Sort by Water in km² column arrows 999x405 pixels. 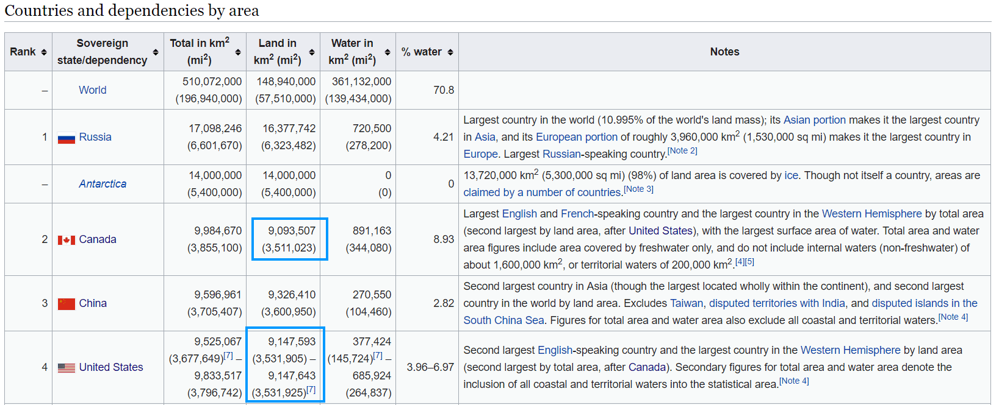click(388, 52)
